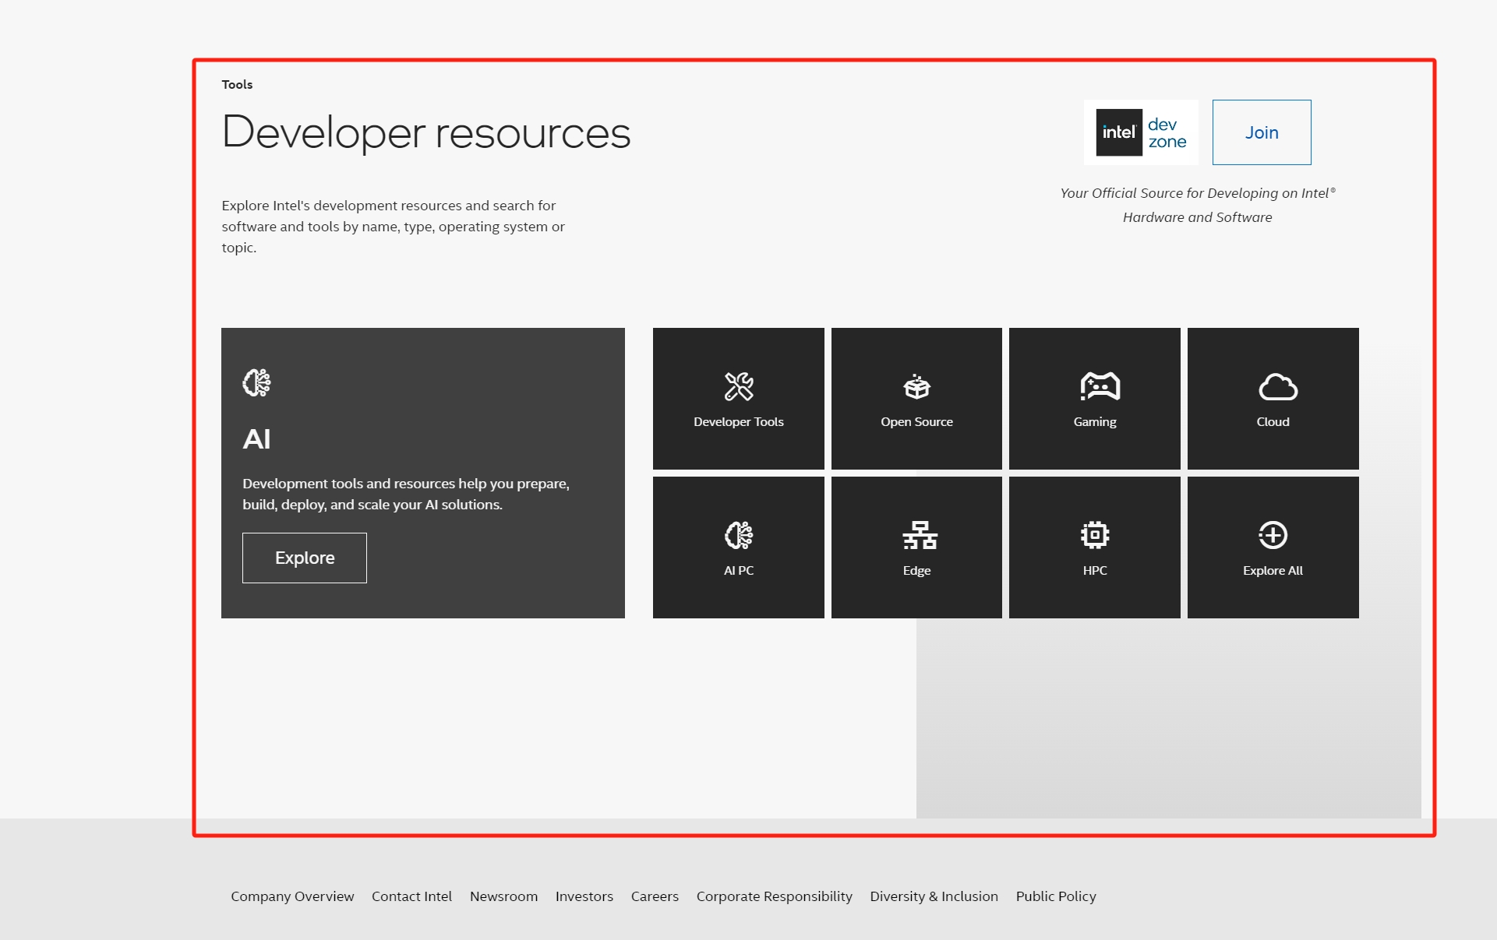Select the Cloud icon tile

point(1278,386)
